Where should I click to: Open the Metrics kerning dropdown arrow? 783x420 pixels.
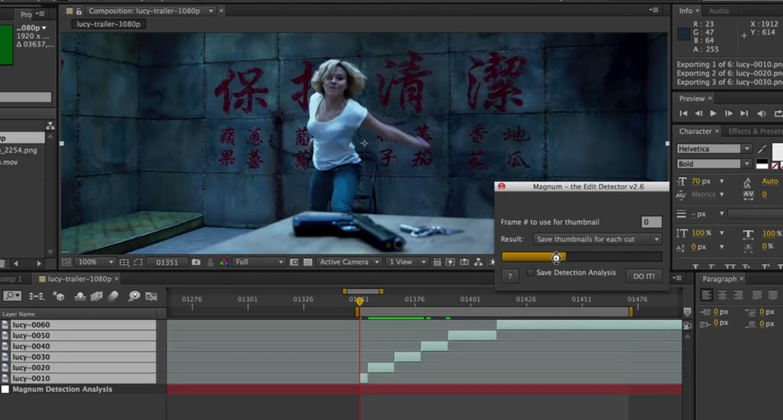pyautogui.click(x=722, y=194)
